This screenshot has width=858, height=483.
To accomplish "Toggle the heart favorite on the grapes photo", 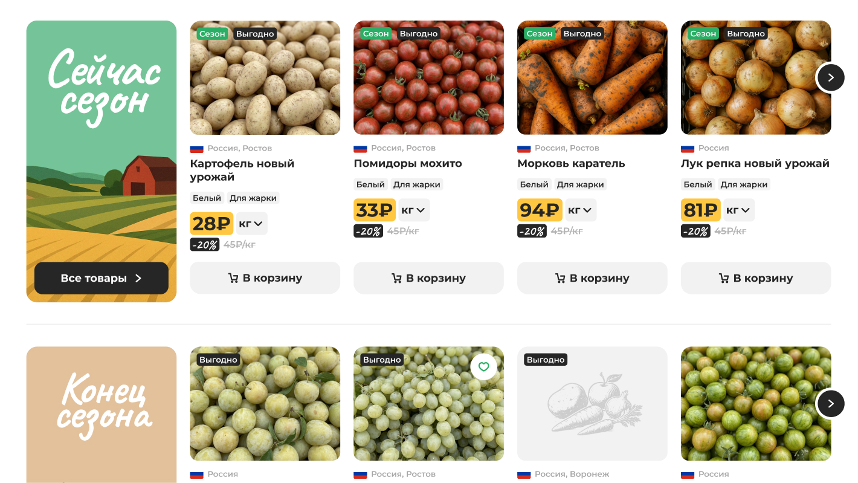I will coord(483,367).
